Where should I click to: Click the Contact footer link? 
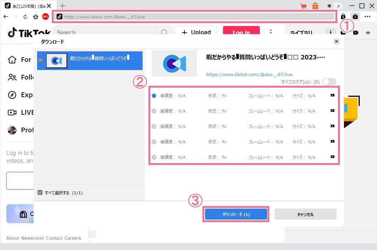pyautogui.click(x=54, y=238)
